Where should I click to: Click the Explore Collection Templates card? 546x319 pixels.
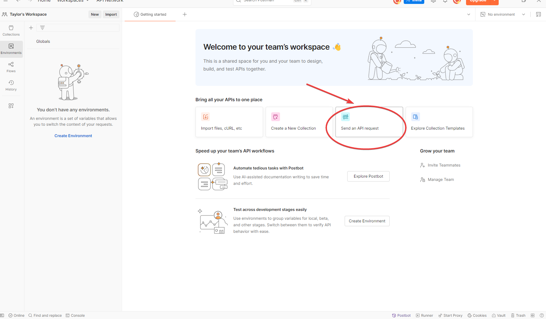tap(439, 122)
